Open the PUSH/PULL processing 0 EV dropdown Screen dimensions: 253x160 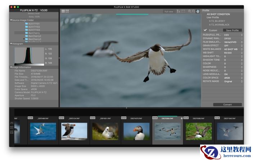point(233,35)
